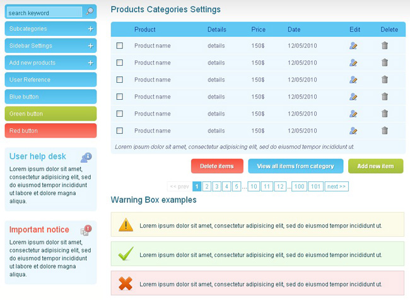The image size is (410, 300).
Task: Select the last product row checkbox
Action: coord(120,131)
